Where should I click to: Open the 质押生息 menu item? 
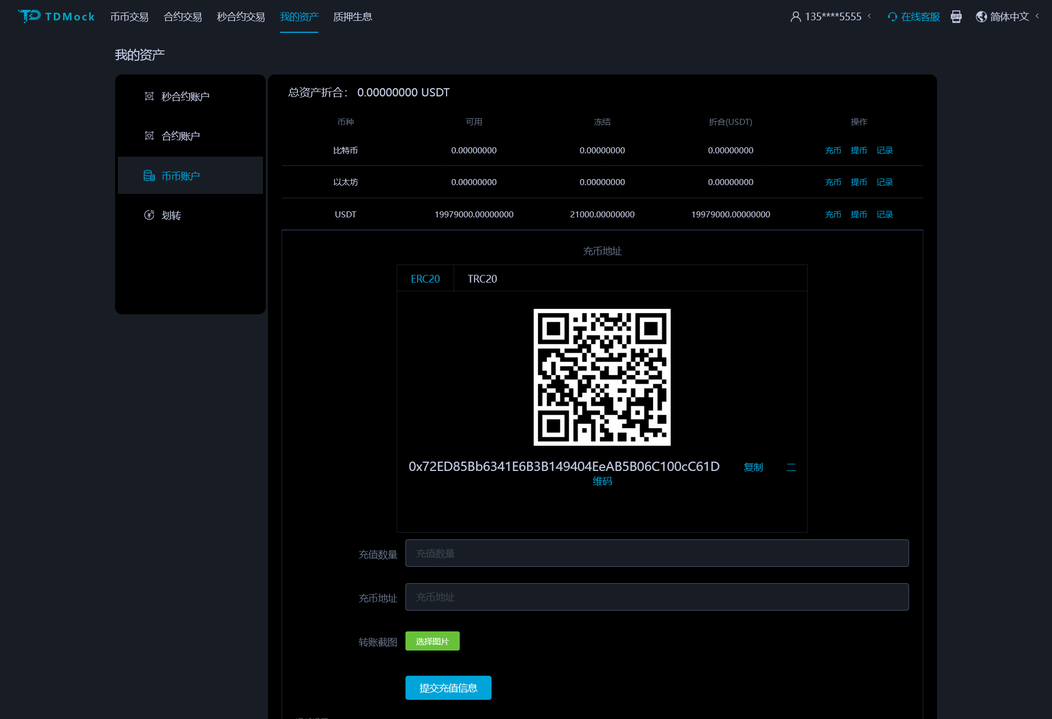352,17
